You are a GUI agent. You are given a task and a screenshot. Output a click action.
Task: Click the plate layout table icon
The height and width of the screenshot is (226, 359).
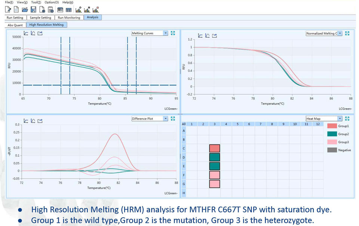pos(68,9)
